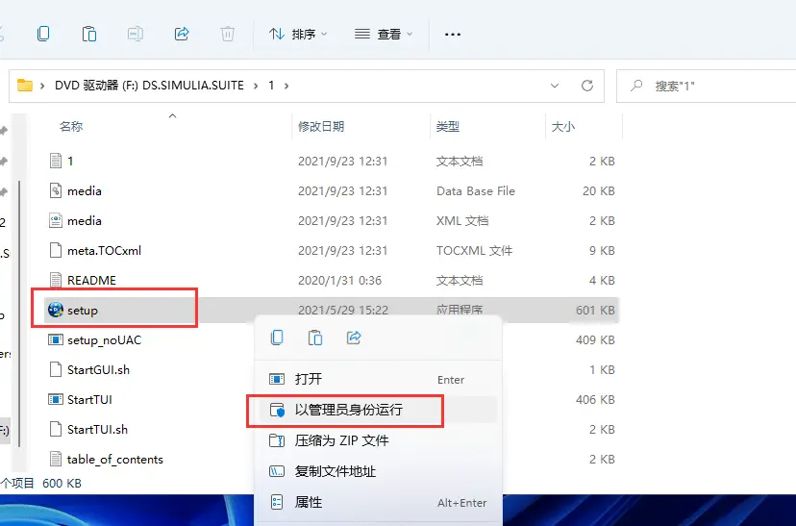
Task: Select the StartTUI application file
Action: (x=89, y=400)
